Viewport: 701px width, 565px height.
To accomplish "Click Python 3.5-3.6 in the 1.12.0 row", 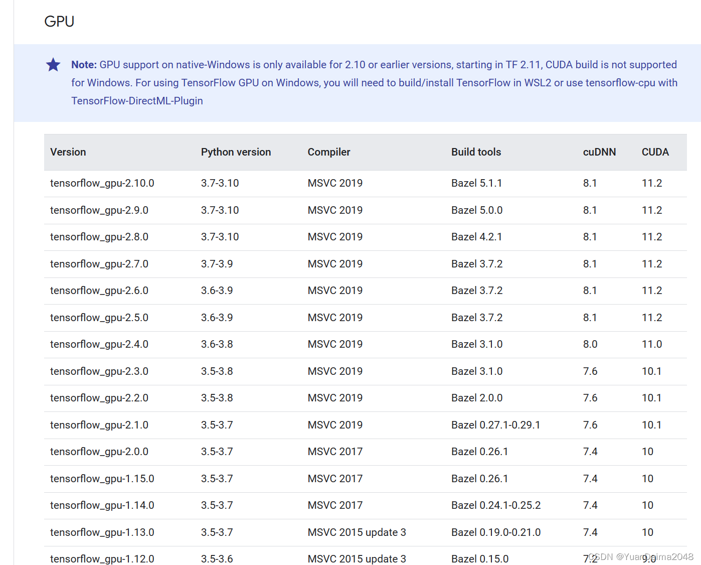I will [x=217, y=559].
